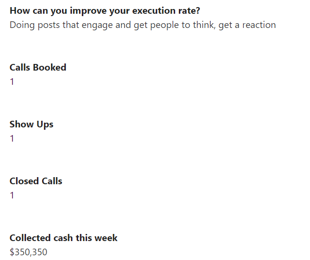Viewport: 310px width, 260px height.
Task: Click the word "Closed" in the Closed Calls label
Action: pyautogui.click(x=23, y=181)
